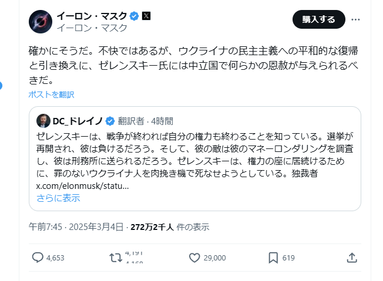Viewport: 383px width, 281px height.
Task: Click ポストを翻訳 translate link
Action: (51, 94)
